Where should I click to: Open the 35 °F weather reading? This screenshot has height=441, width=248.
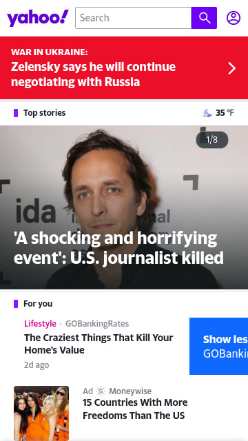[x=225, y=113]
